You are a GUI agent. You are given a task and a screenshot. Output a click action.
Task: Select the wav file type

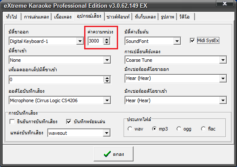coord(130,129)
